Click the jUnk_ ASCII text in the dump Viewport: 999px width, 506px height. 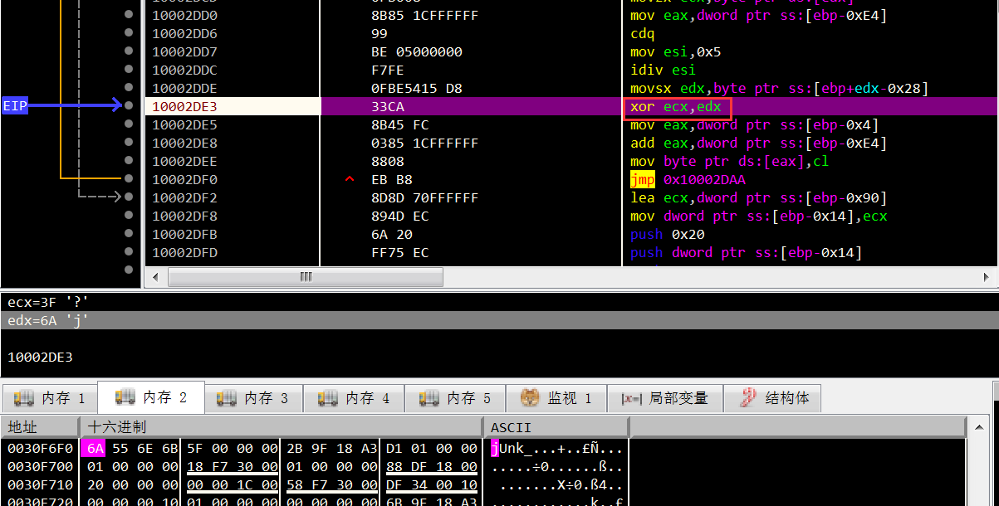point(512,448)
